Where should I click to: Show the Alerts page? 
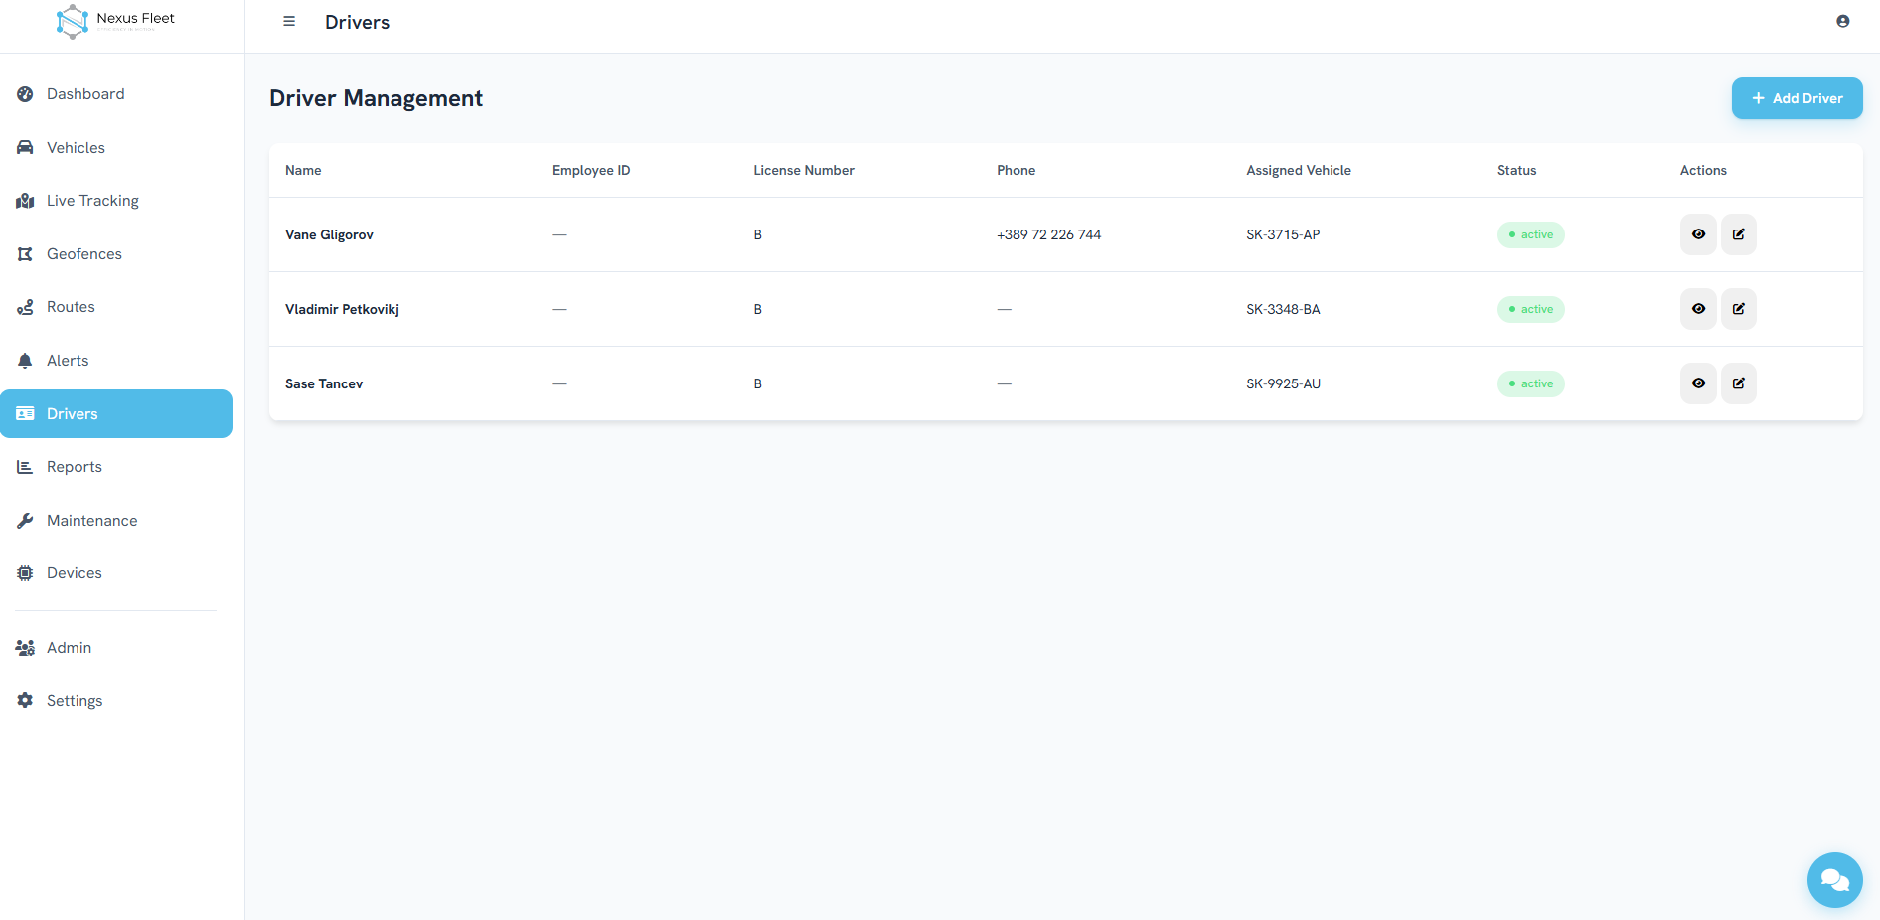tap(116, 361)
